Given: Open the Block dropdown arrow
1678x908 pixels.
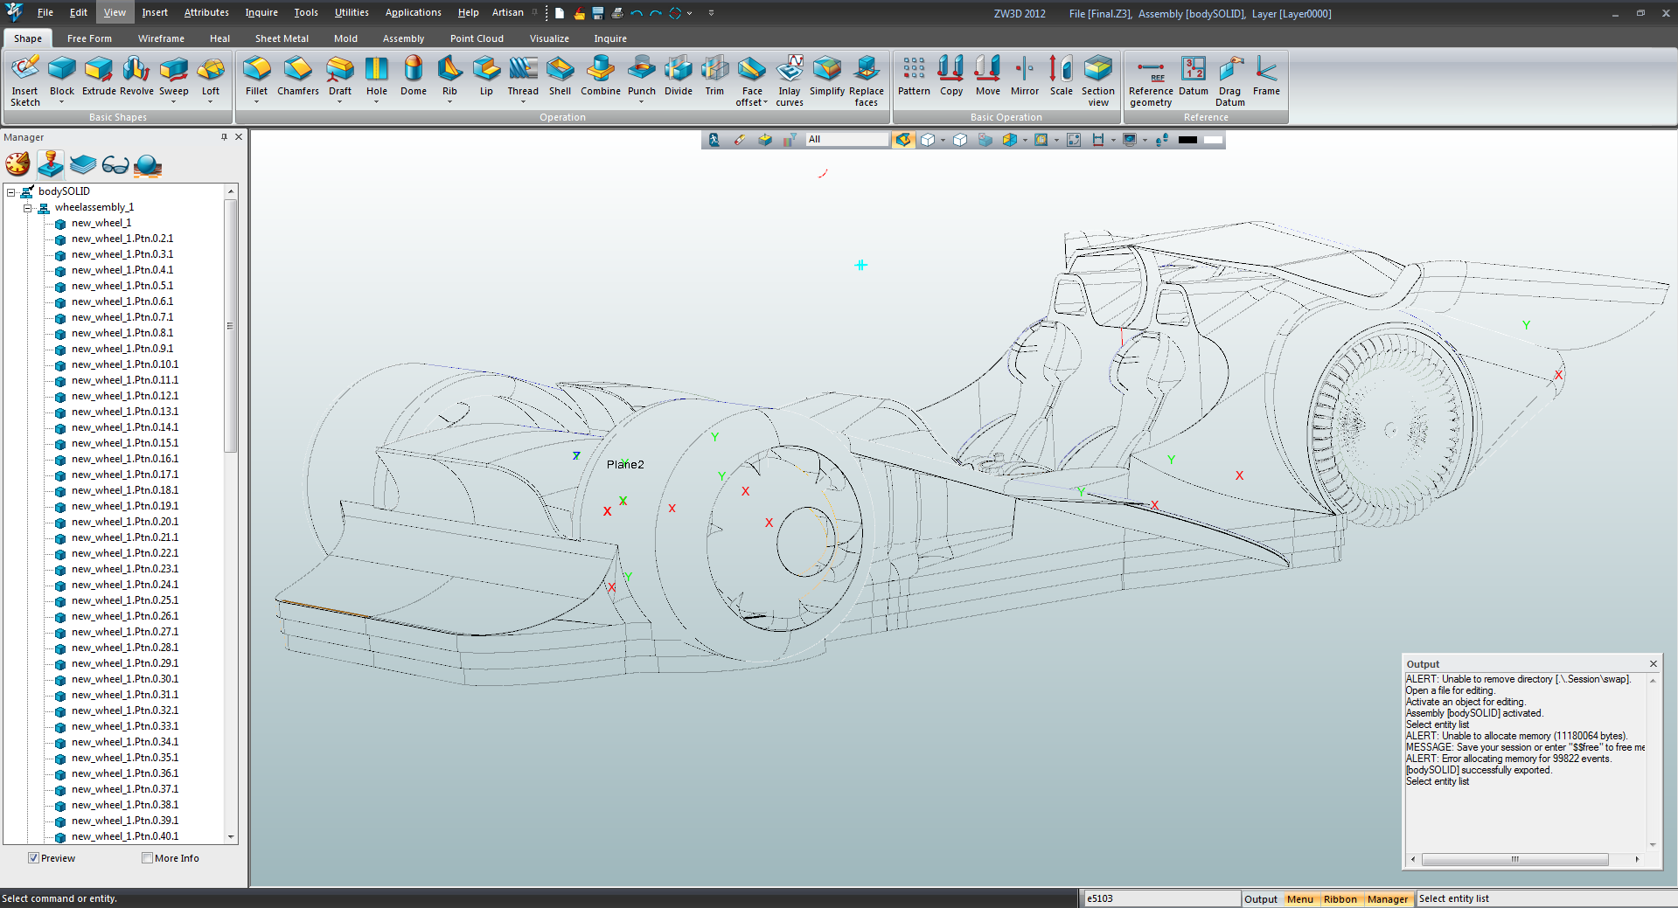Looking at the screenshot, I should (x=61, y=102).
